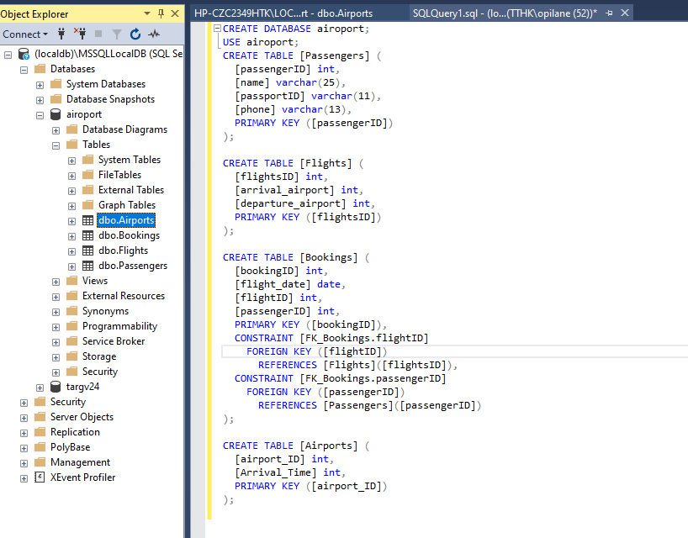Open Object Explorer window position dropdown arrow
Image resolution: width=688 pixels, height=538 pixels.
pos(147,13)
